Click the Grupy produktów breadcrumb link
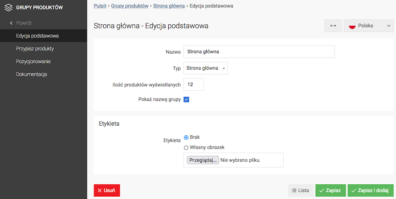The image size is (396, 199). [130, 6]
